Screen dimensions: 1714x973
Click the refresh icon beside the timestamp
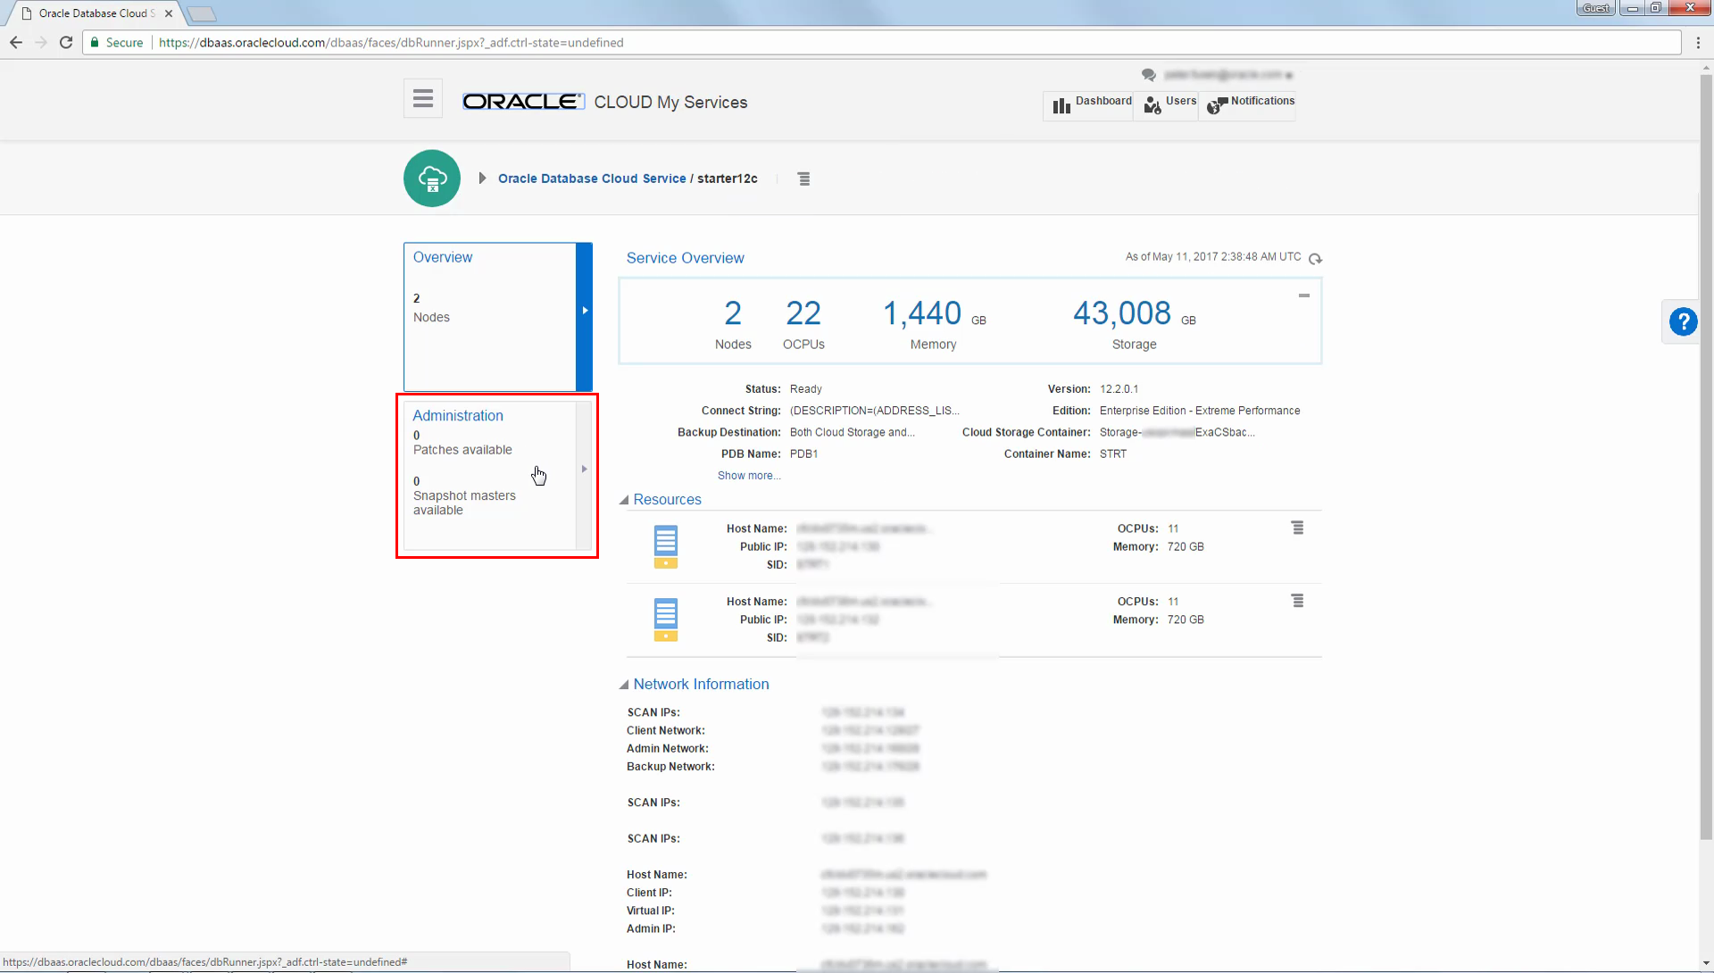coord(1315,259)
